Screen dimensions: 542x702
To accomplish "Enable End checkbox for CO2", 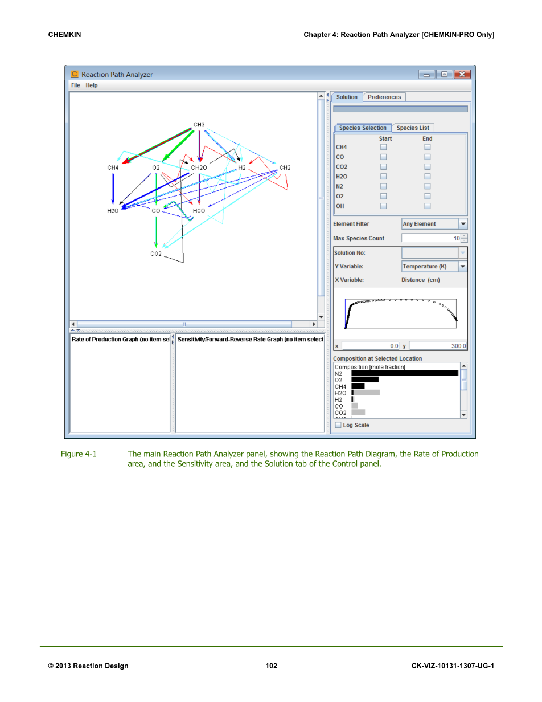I will [x=428, y=167].
